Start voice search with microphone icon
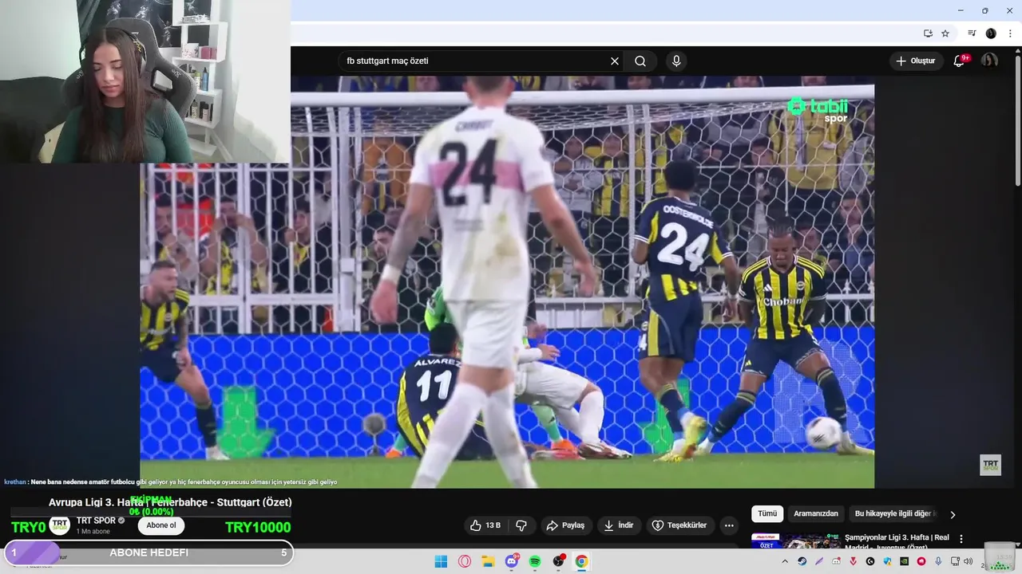The image size is (1022, 574). [x=676, y=61]
